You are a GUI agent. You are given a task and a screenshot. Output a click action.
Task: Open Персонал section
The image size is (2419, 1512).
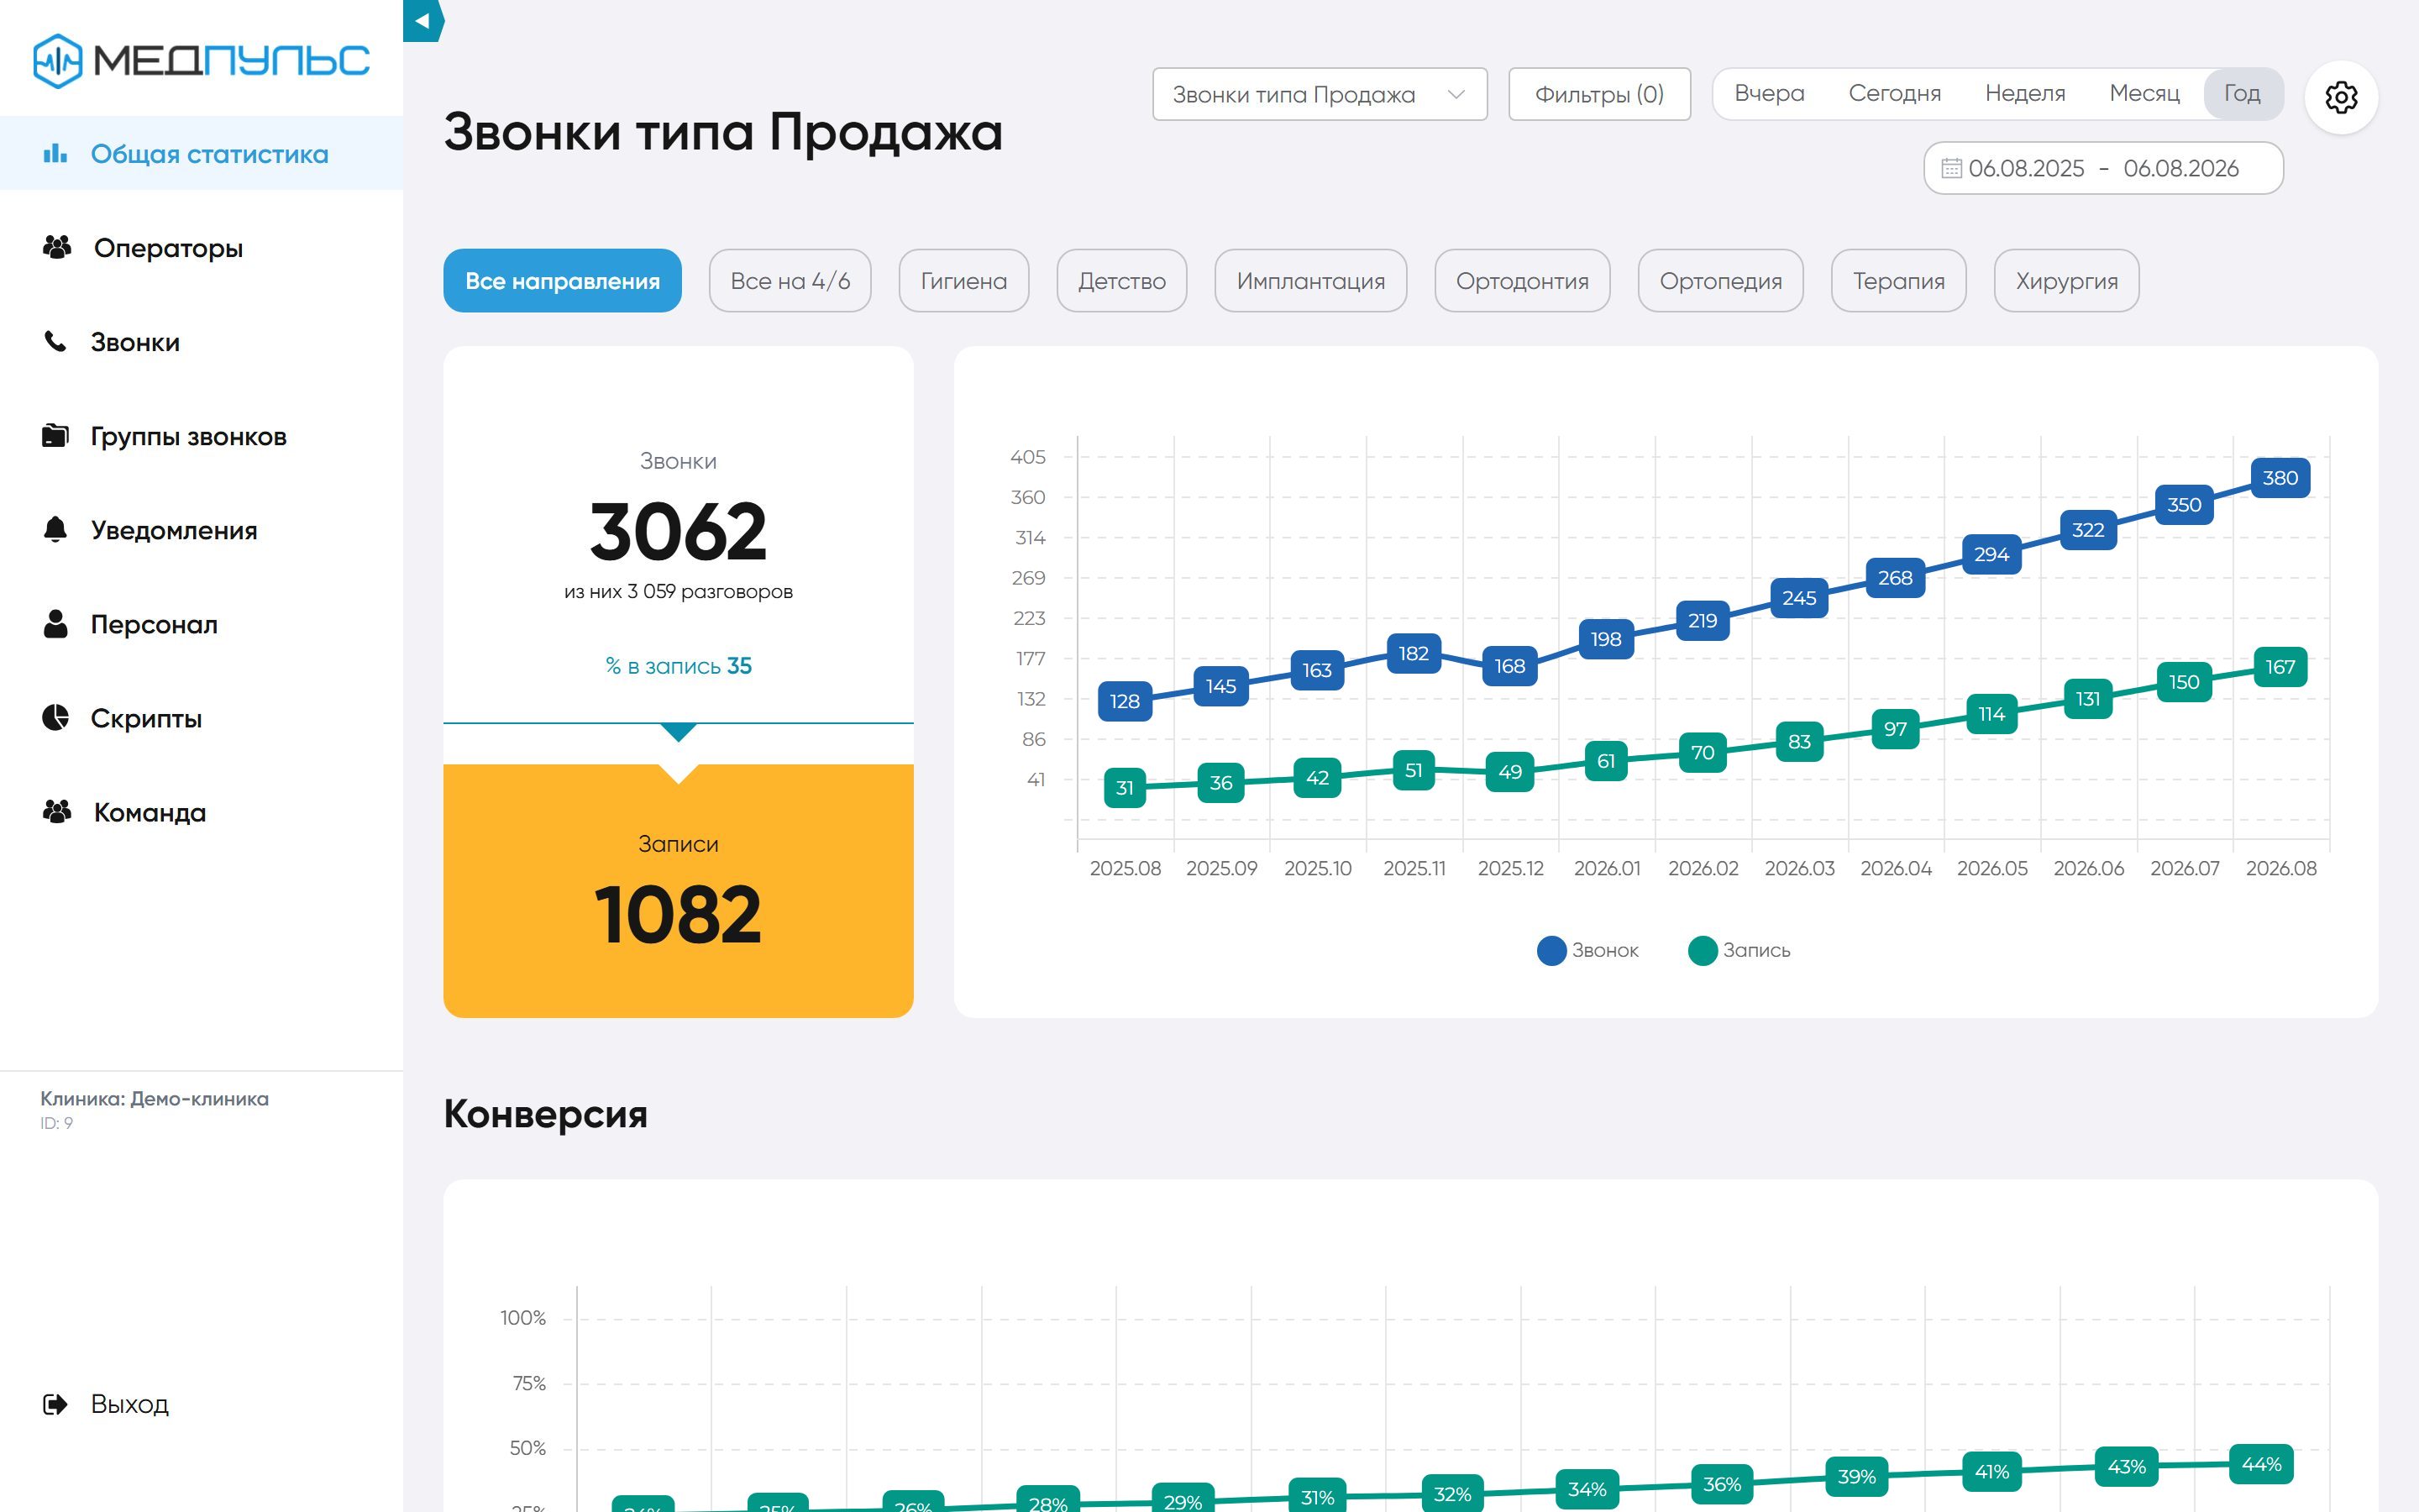pos(154,624)
